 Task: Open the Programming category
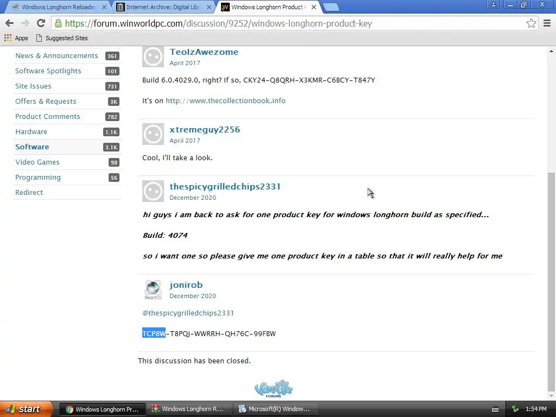click(38, 178)
